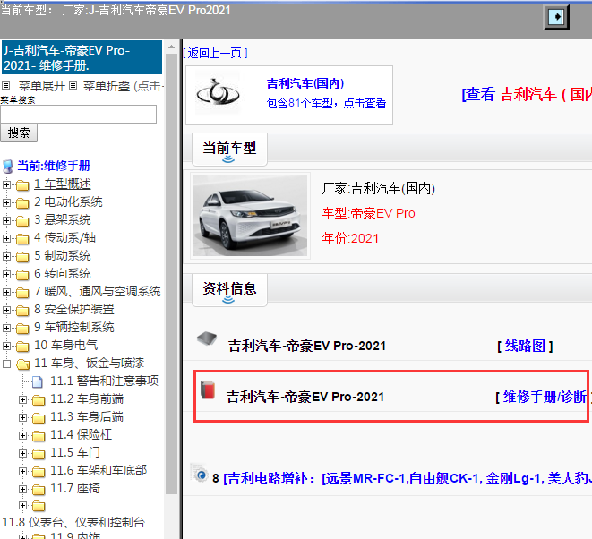Screen dimensions: 592x539
Task: Click the Emgrand EV Pro car thumbnail
Action: (x=250, y=216)
